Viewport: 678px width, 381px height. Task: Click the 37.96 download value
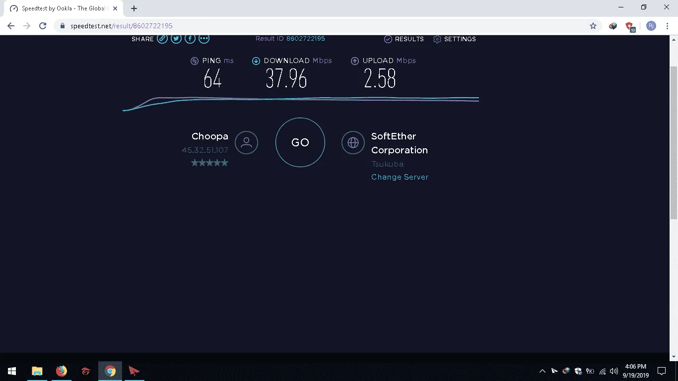tap(286, 78)
